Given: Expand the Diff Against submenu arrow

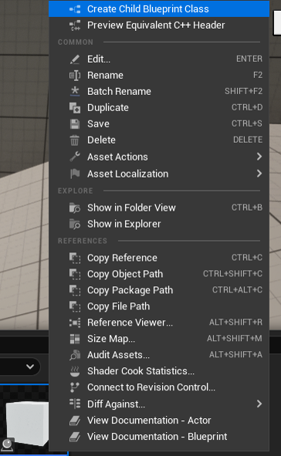Looking at the screenshot, I should pos(259,404).
